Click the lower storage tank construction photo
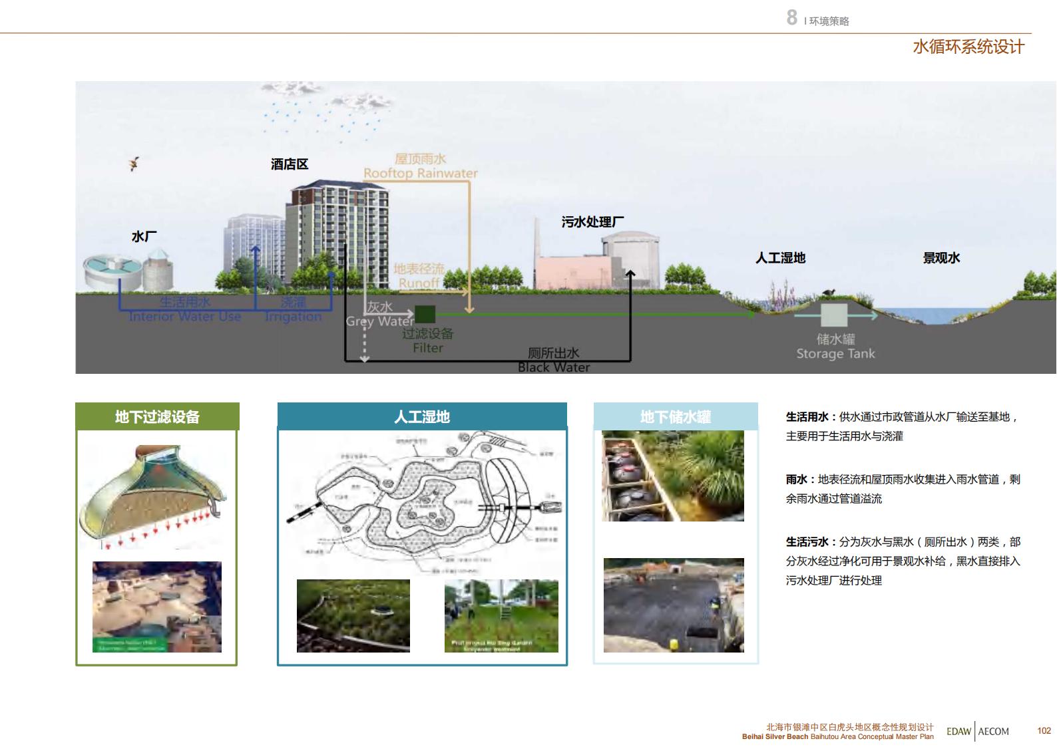Image resolution: width=1057 pixels, height=747 pixels. point(674,605)
